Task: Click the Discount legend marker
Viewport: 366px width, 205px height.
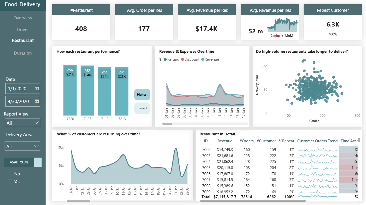Action: (x=182, y=59)
